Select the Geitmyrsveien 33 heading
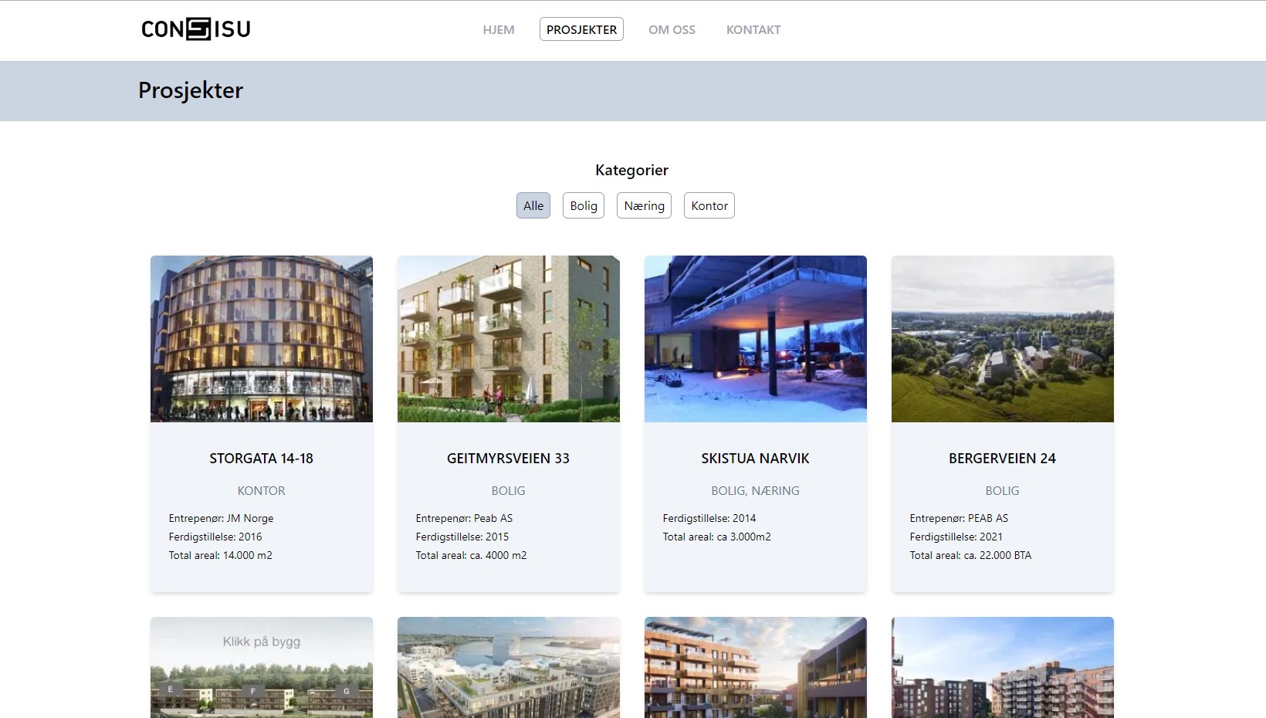Image resolution: width=1266 pixels, height=718 pixels. click(x=509, y=459)
